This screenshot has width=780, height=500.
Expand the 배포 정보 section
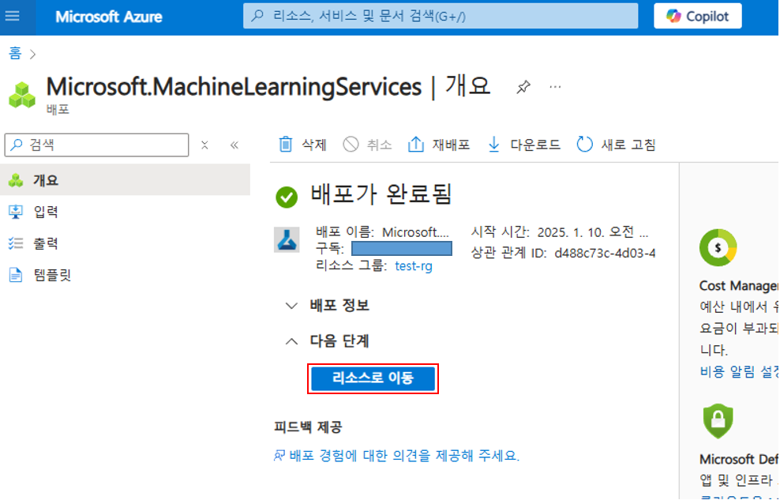tap(328, 306)
